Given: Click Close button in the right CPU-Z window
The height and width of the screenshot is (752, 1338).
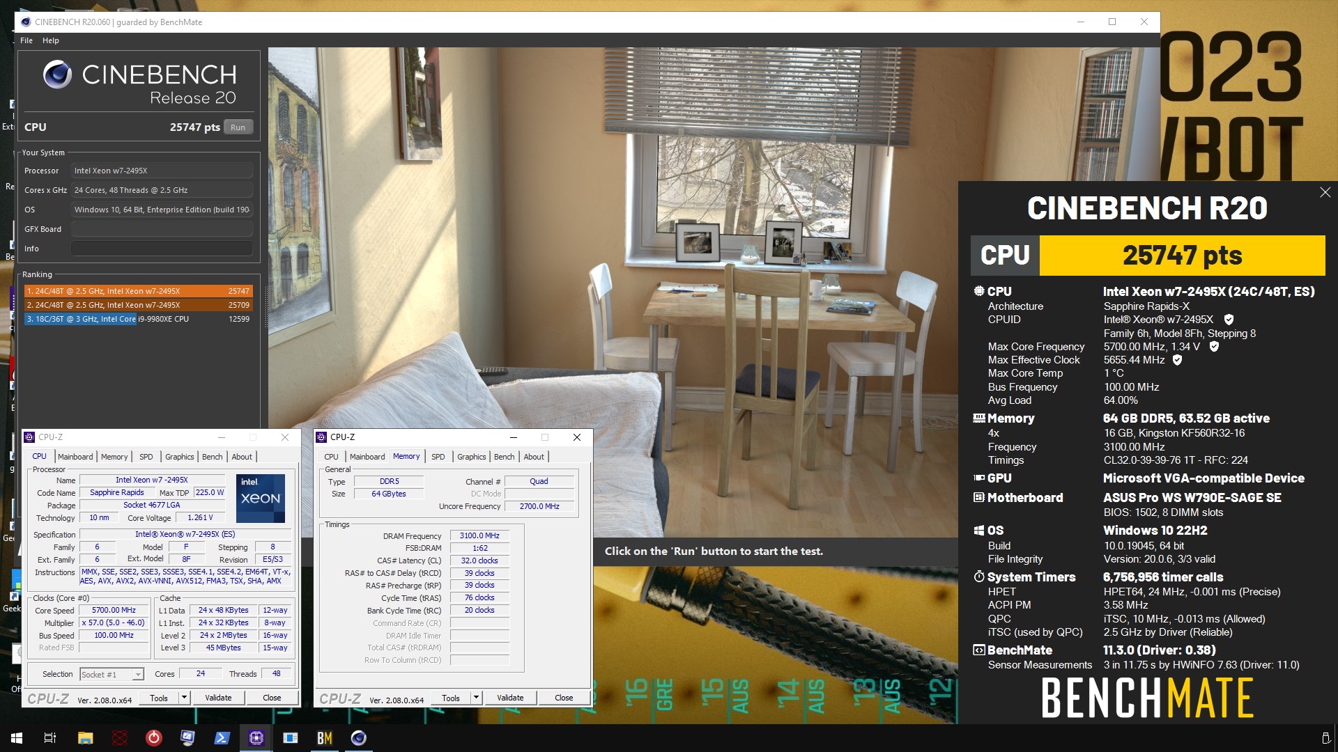Looking at the screenshot, I should [x=564, y=698].
